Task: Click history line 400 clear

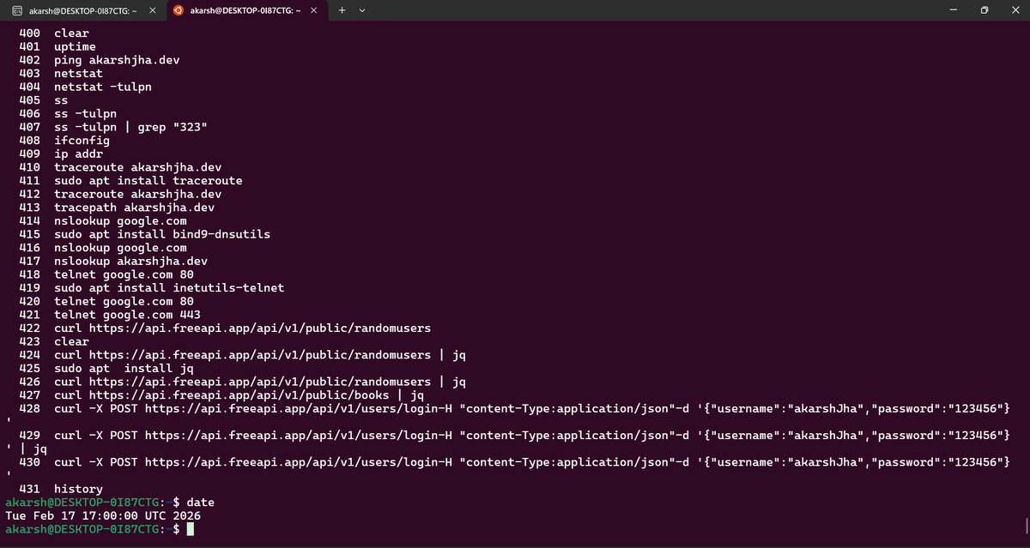Action: click(54, 33)
